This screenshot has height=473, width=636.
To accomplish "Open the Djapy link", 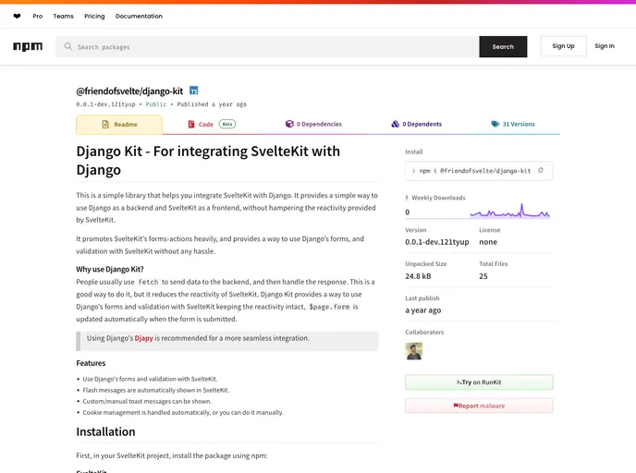I will pyautogui.click(x=143, y=338).
